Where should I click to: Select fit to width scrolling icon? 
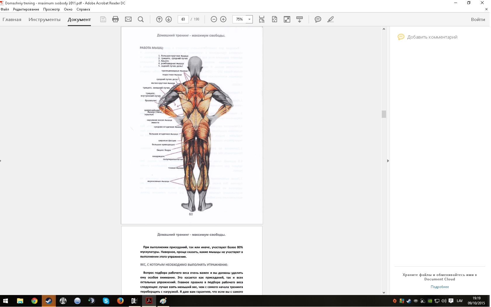262,19
